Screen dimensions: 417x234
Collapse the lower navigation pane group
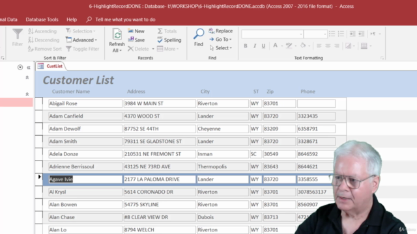click(x=27, y=94)
